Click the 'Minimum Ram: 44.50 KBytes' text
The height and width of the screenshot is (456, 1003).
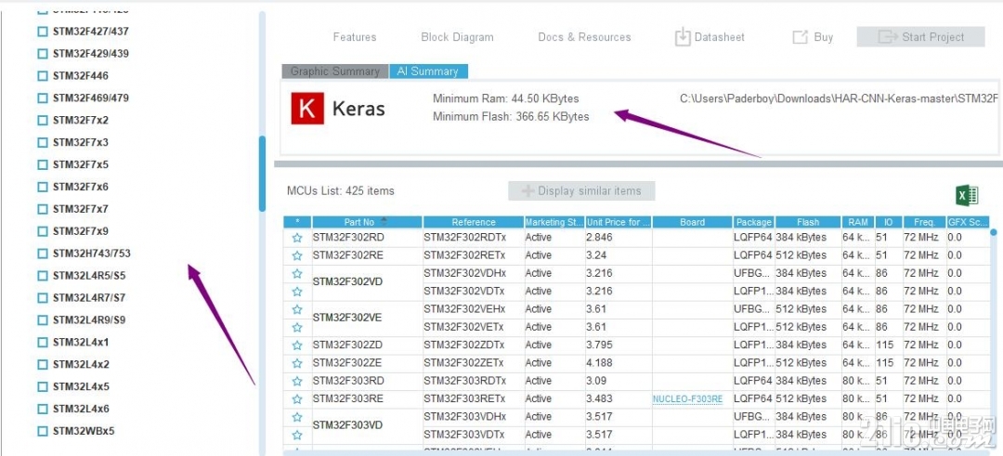click(506, 98)
